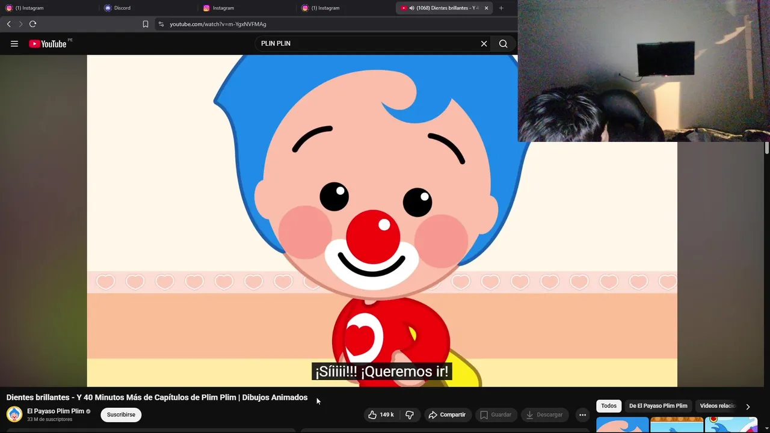Screen dimensions: 770x433
Task: Click the video title Dientes brillantes
Action: [x=157, y=398]
